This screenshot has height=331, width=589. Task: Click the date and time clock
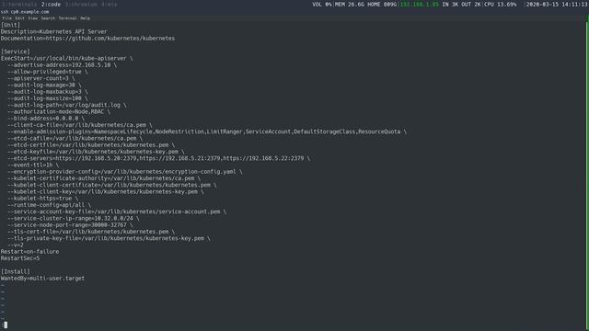(x=557, y=5)
